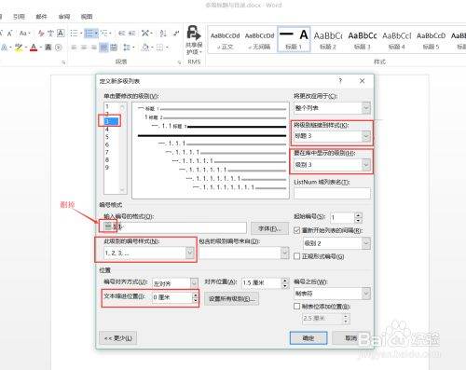Click the Font button in the dialog
Screen dimensions: 466x370
pos(269,228)
